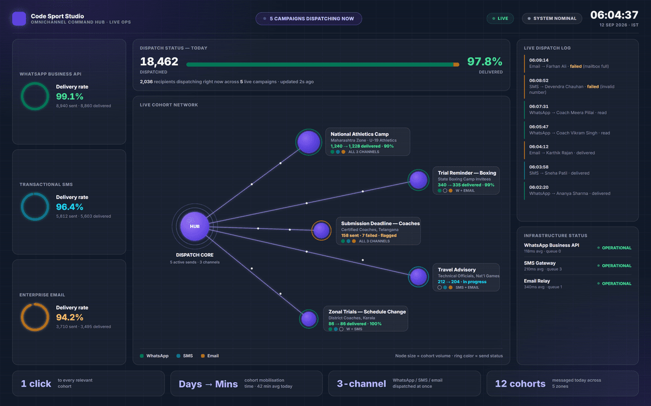Click the Enterprise Email delivery ring gauge
The width and height of the screenshot is (651, 406).
point(35,317)
